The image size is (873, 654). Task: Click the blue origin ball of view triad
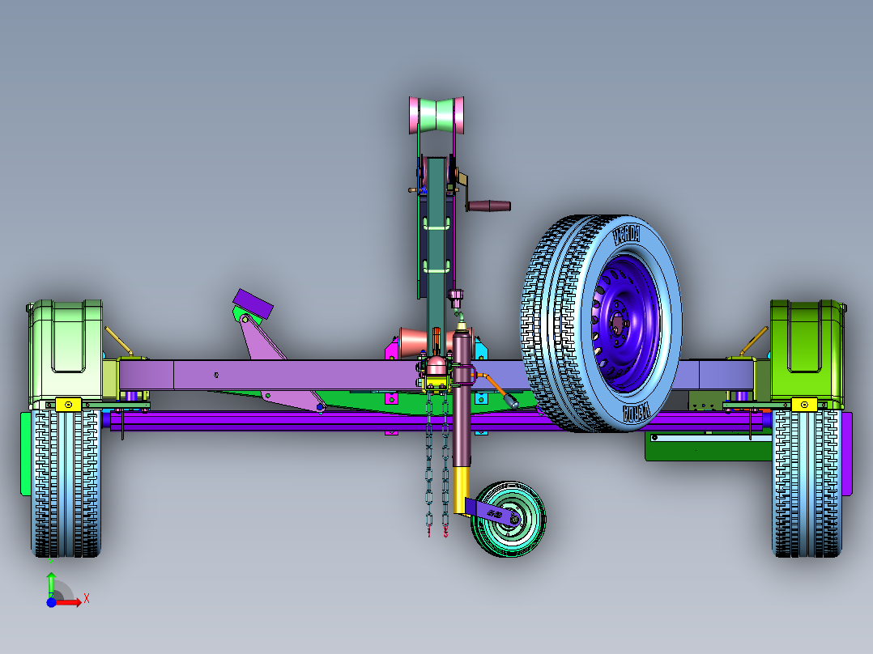pyautogui.click(x=51, y=602)
